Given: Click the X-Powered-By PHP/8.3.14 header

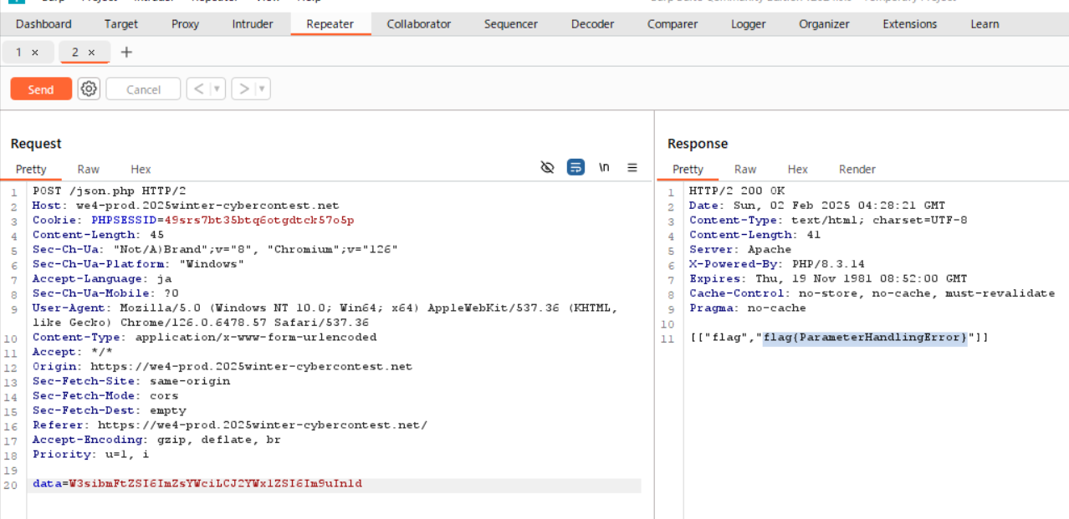Looking at the screenshot, I should pyautogui.click(x=777, y=264).
